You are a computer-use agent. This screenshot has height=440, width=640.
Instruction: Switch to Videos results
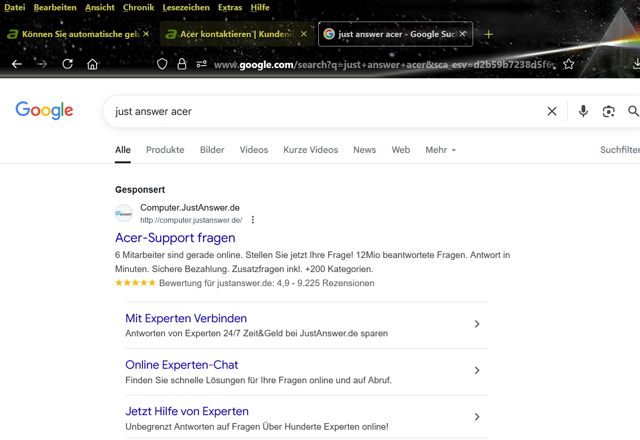pyautogui.click(x=254, y=150)
